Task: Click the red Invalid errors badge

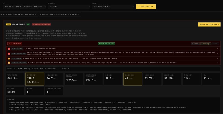Action: click(x=42, y=24)
